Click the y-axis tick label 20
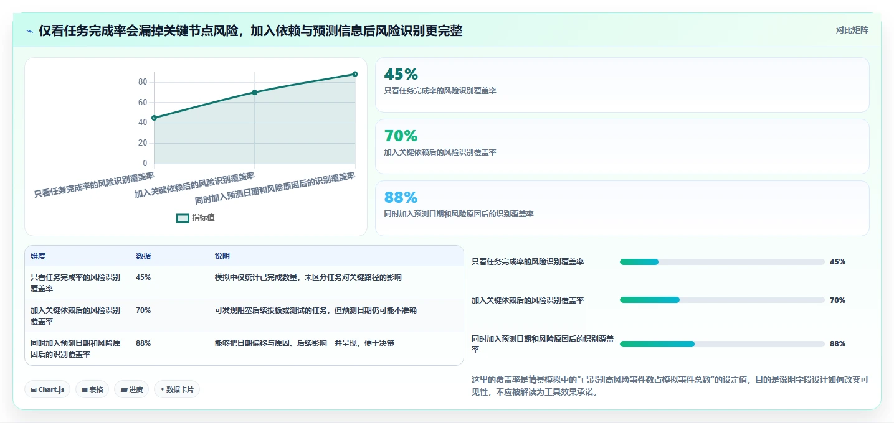 point(143,143)
